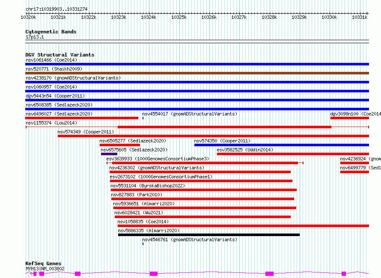Select the red nsv6028421 bar
Image resolution: width=381 pixels, height=278 pixels.
[x=202, y=217]
